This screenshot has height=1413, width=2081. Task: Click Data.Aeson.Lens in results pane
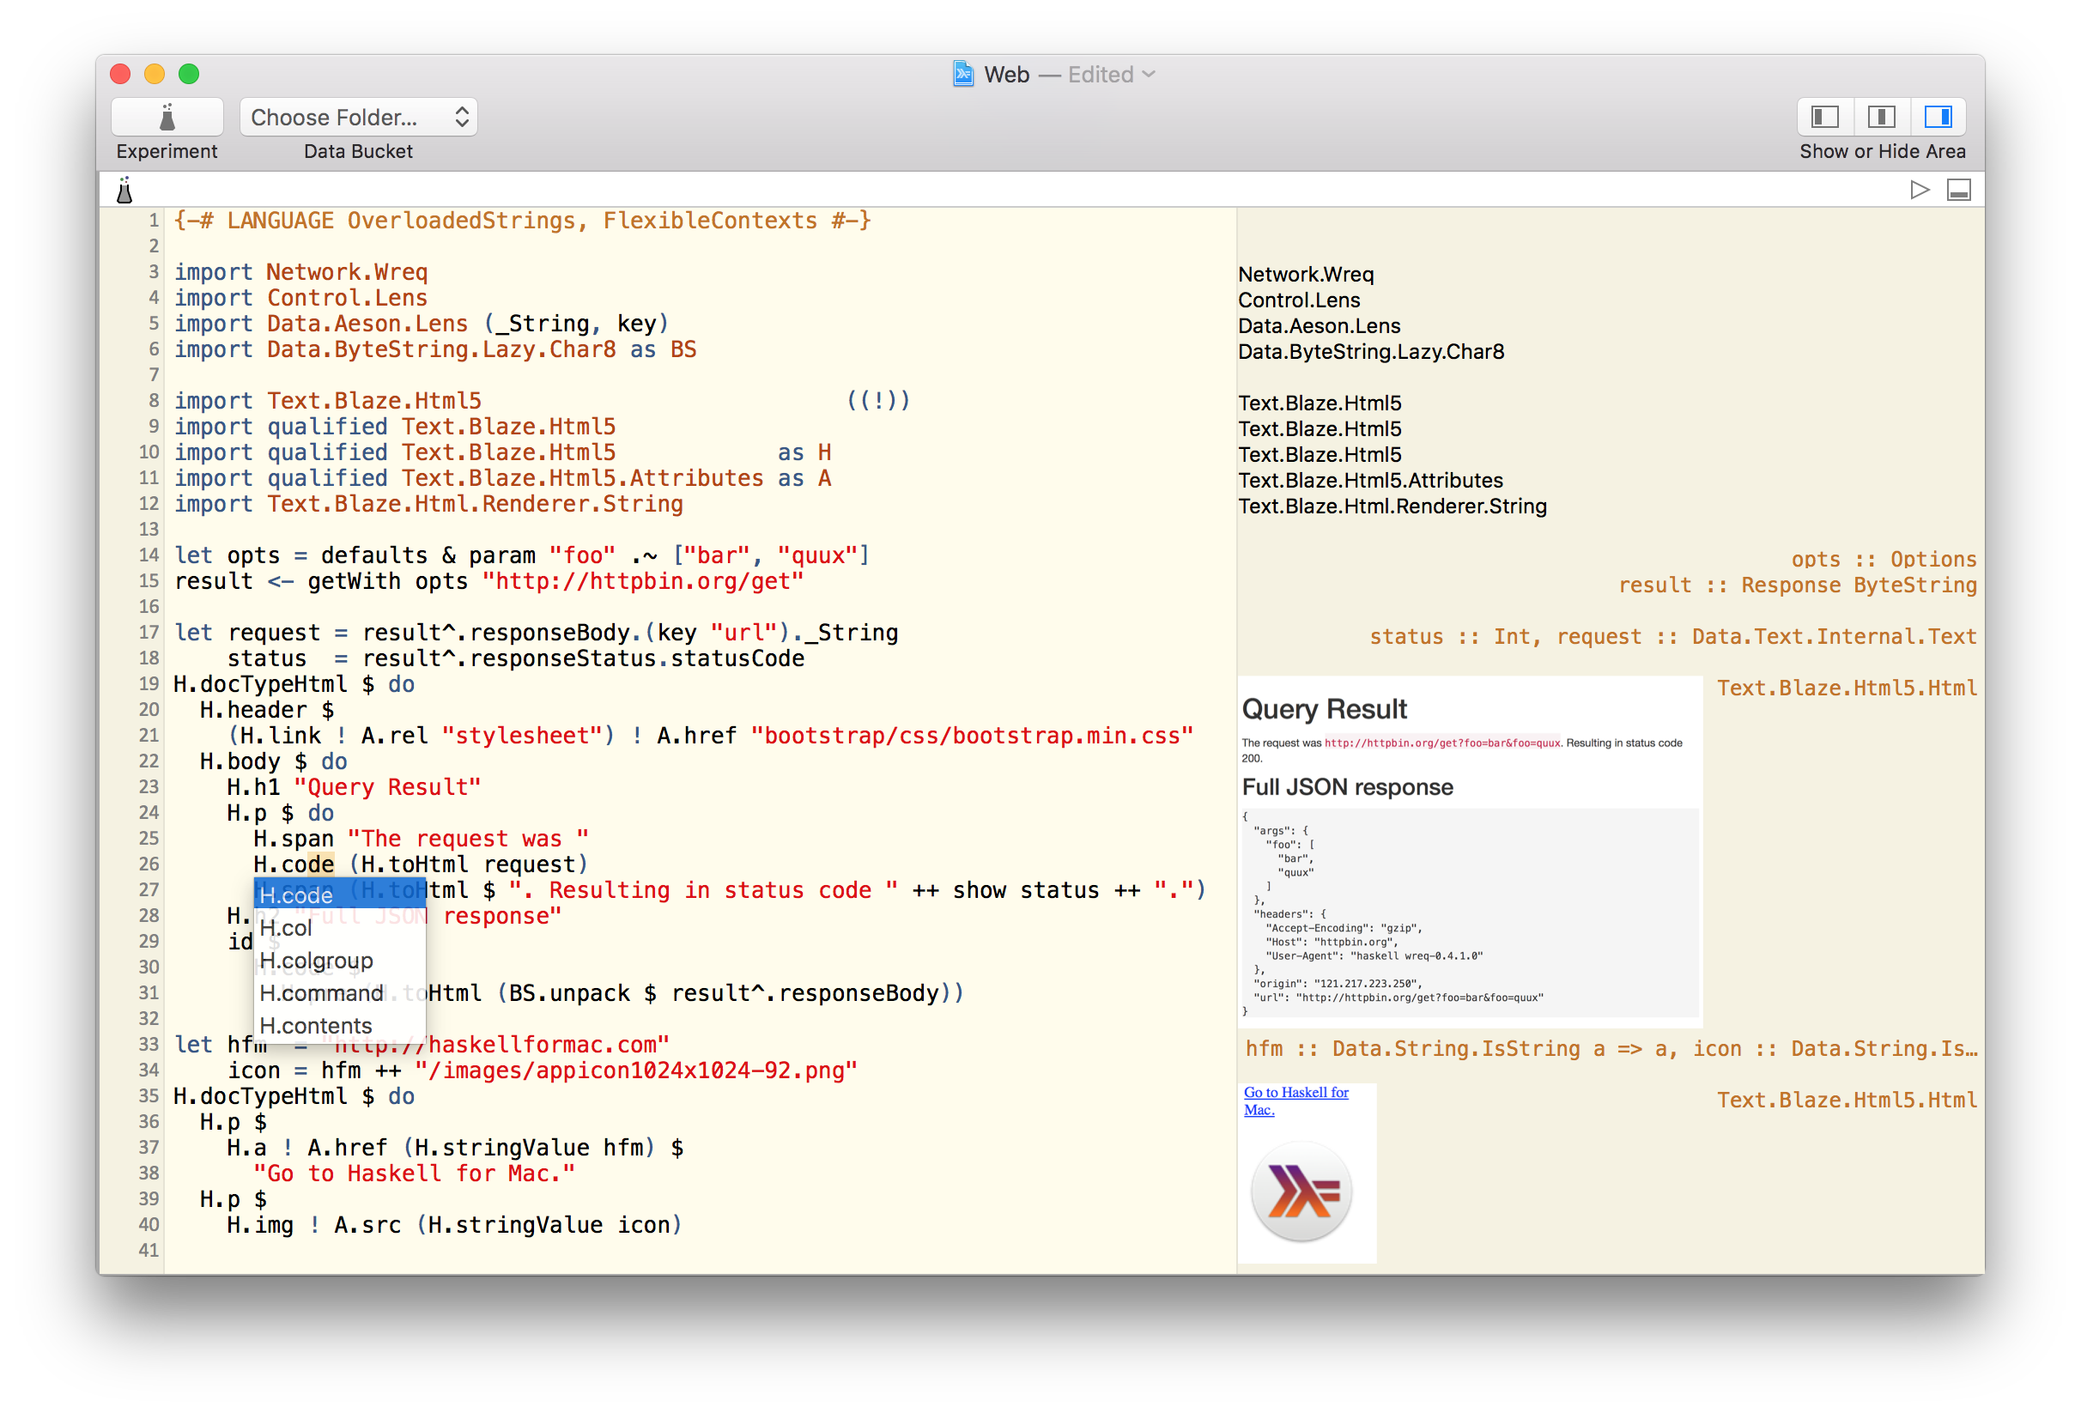pos(1319,326)
